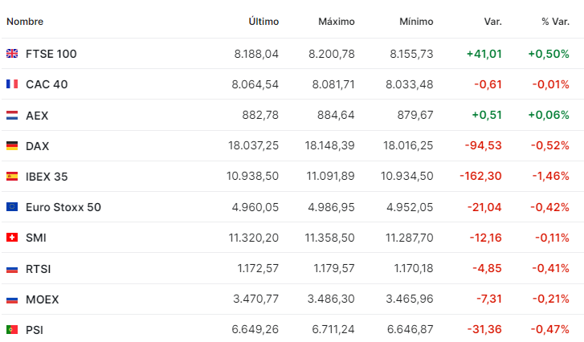Click the Máximo column header

click(336, 22)
